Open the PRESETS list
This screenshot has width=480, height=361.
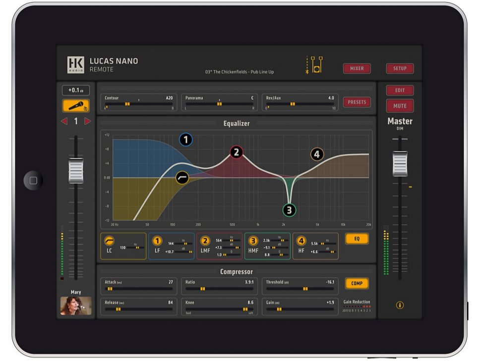357,102
